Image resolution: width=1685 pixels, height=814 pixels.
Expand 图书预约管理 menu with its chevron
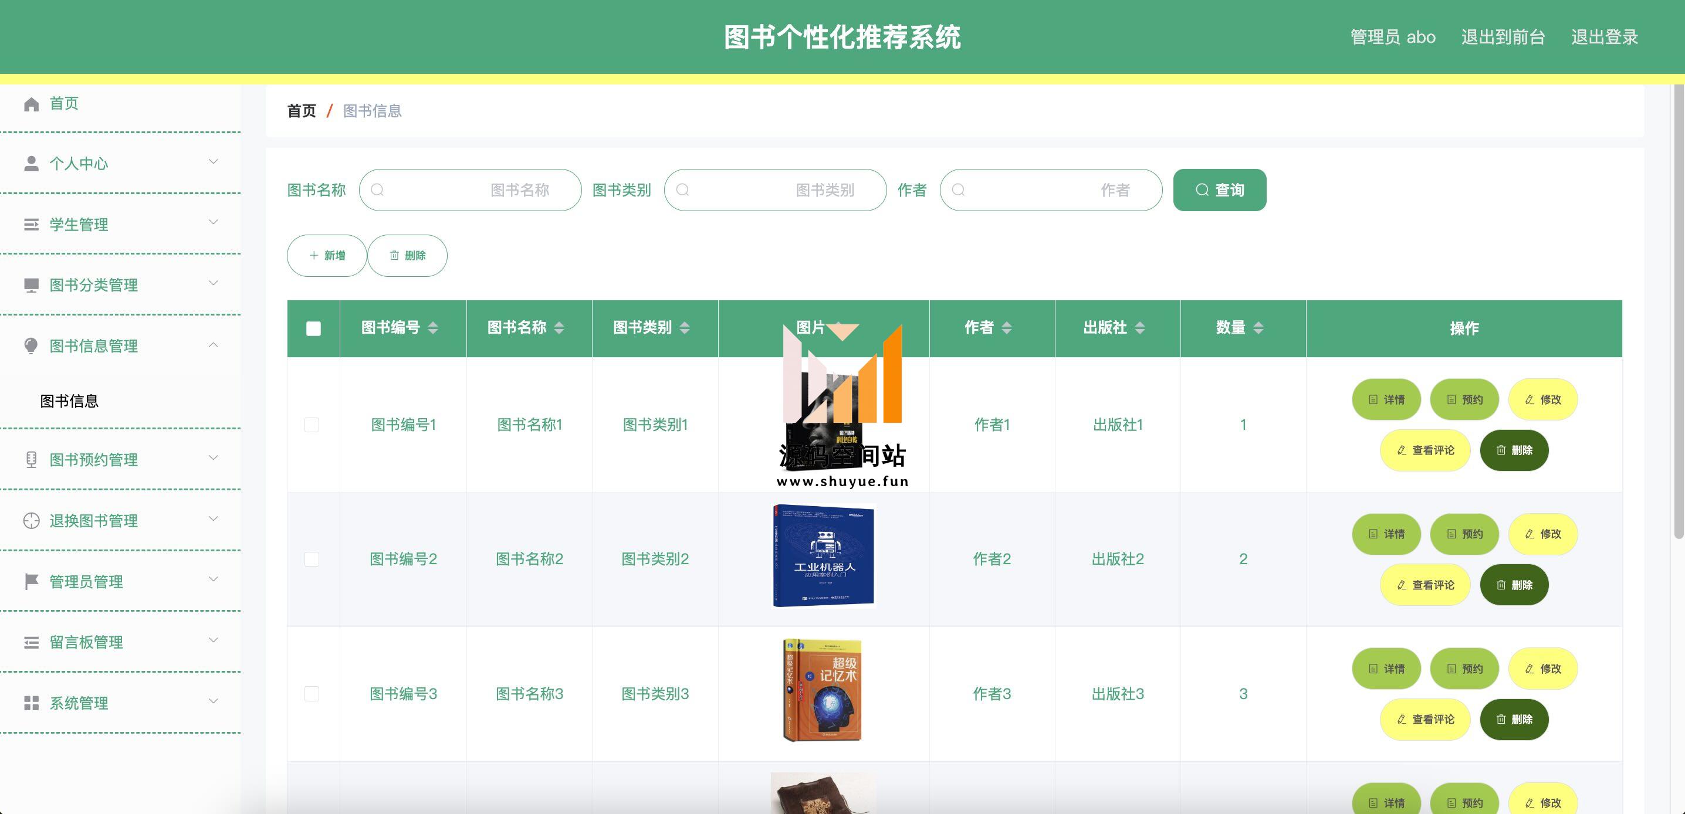coord(213,457)
